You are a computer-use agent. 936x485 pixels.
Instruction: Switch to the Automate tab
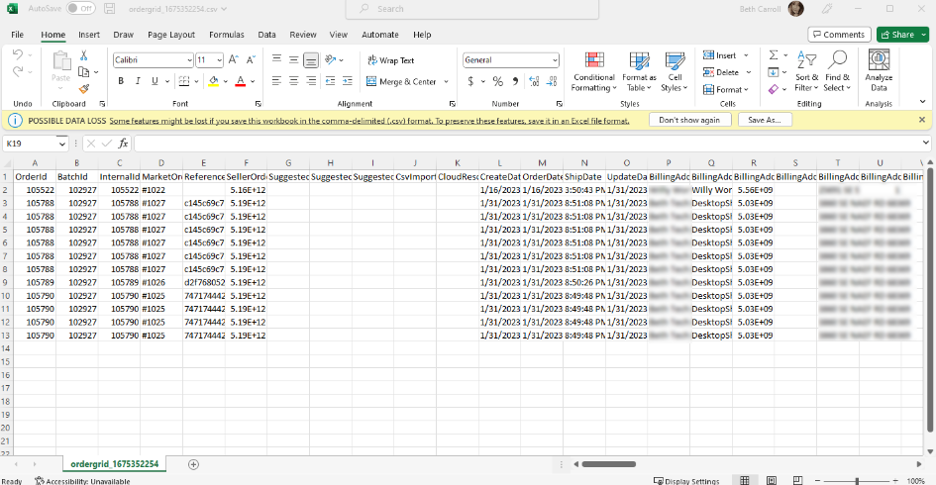(380, 35)
